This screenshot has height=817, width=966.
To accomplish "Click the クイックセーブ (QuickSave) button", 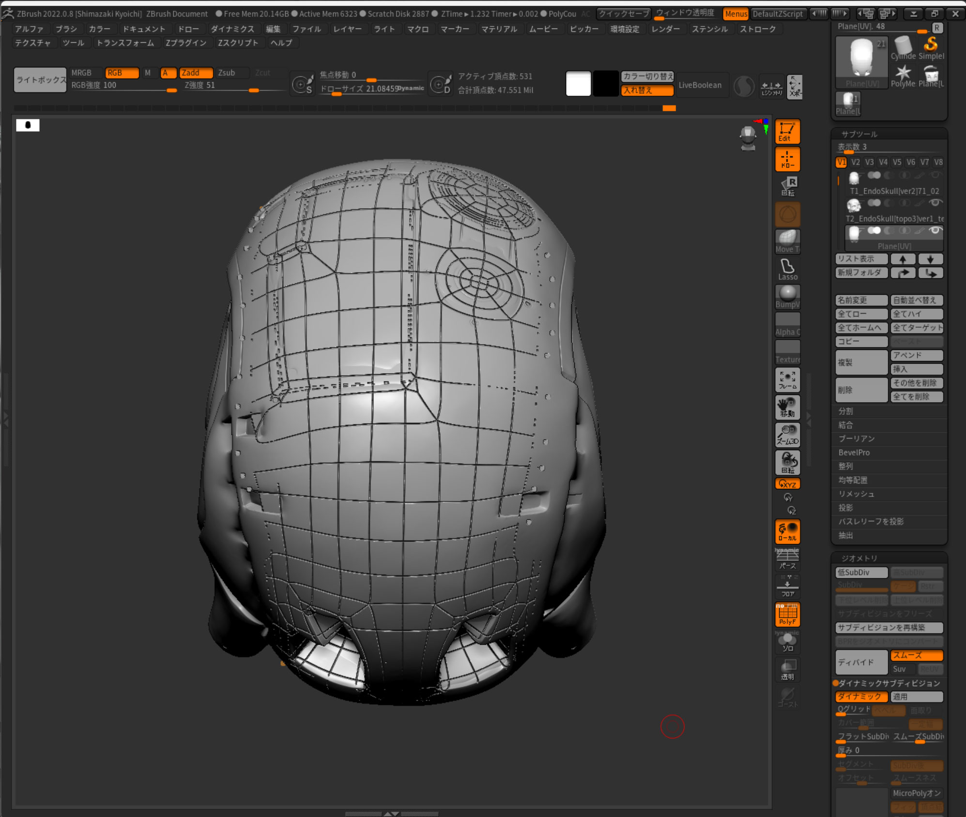I will pyautogui.click(x=624, y=14).
